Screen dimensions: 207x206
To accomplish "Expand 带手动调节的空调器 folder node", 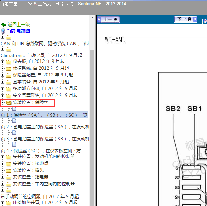I will click(x=2, y=190).
